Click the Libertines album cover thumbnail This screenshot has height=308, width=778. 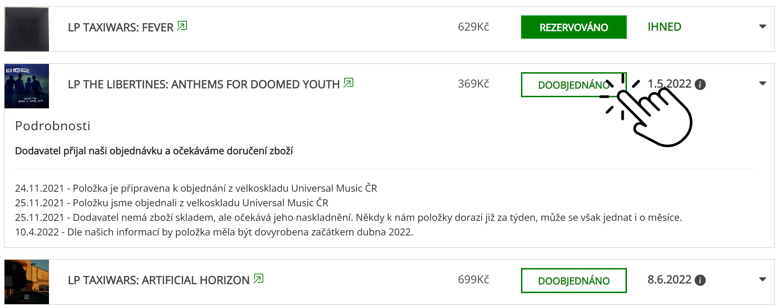pyautogui.click(x=27, y=86)
